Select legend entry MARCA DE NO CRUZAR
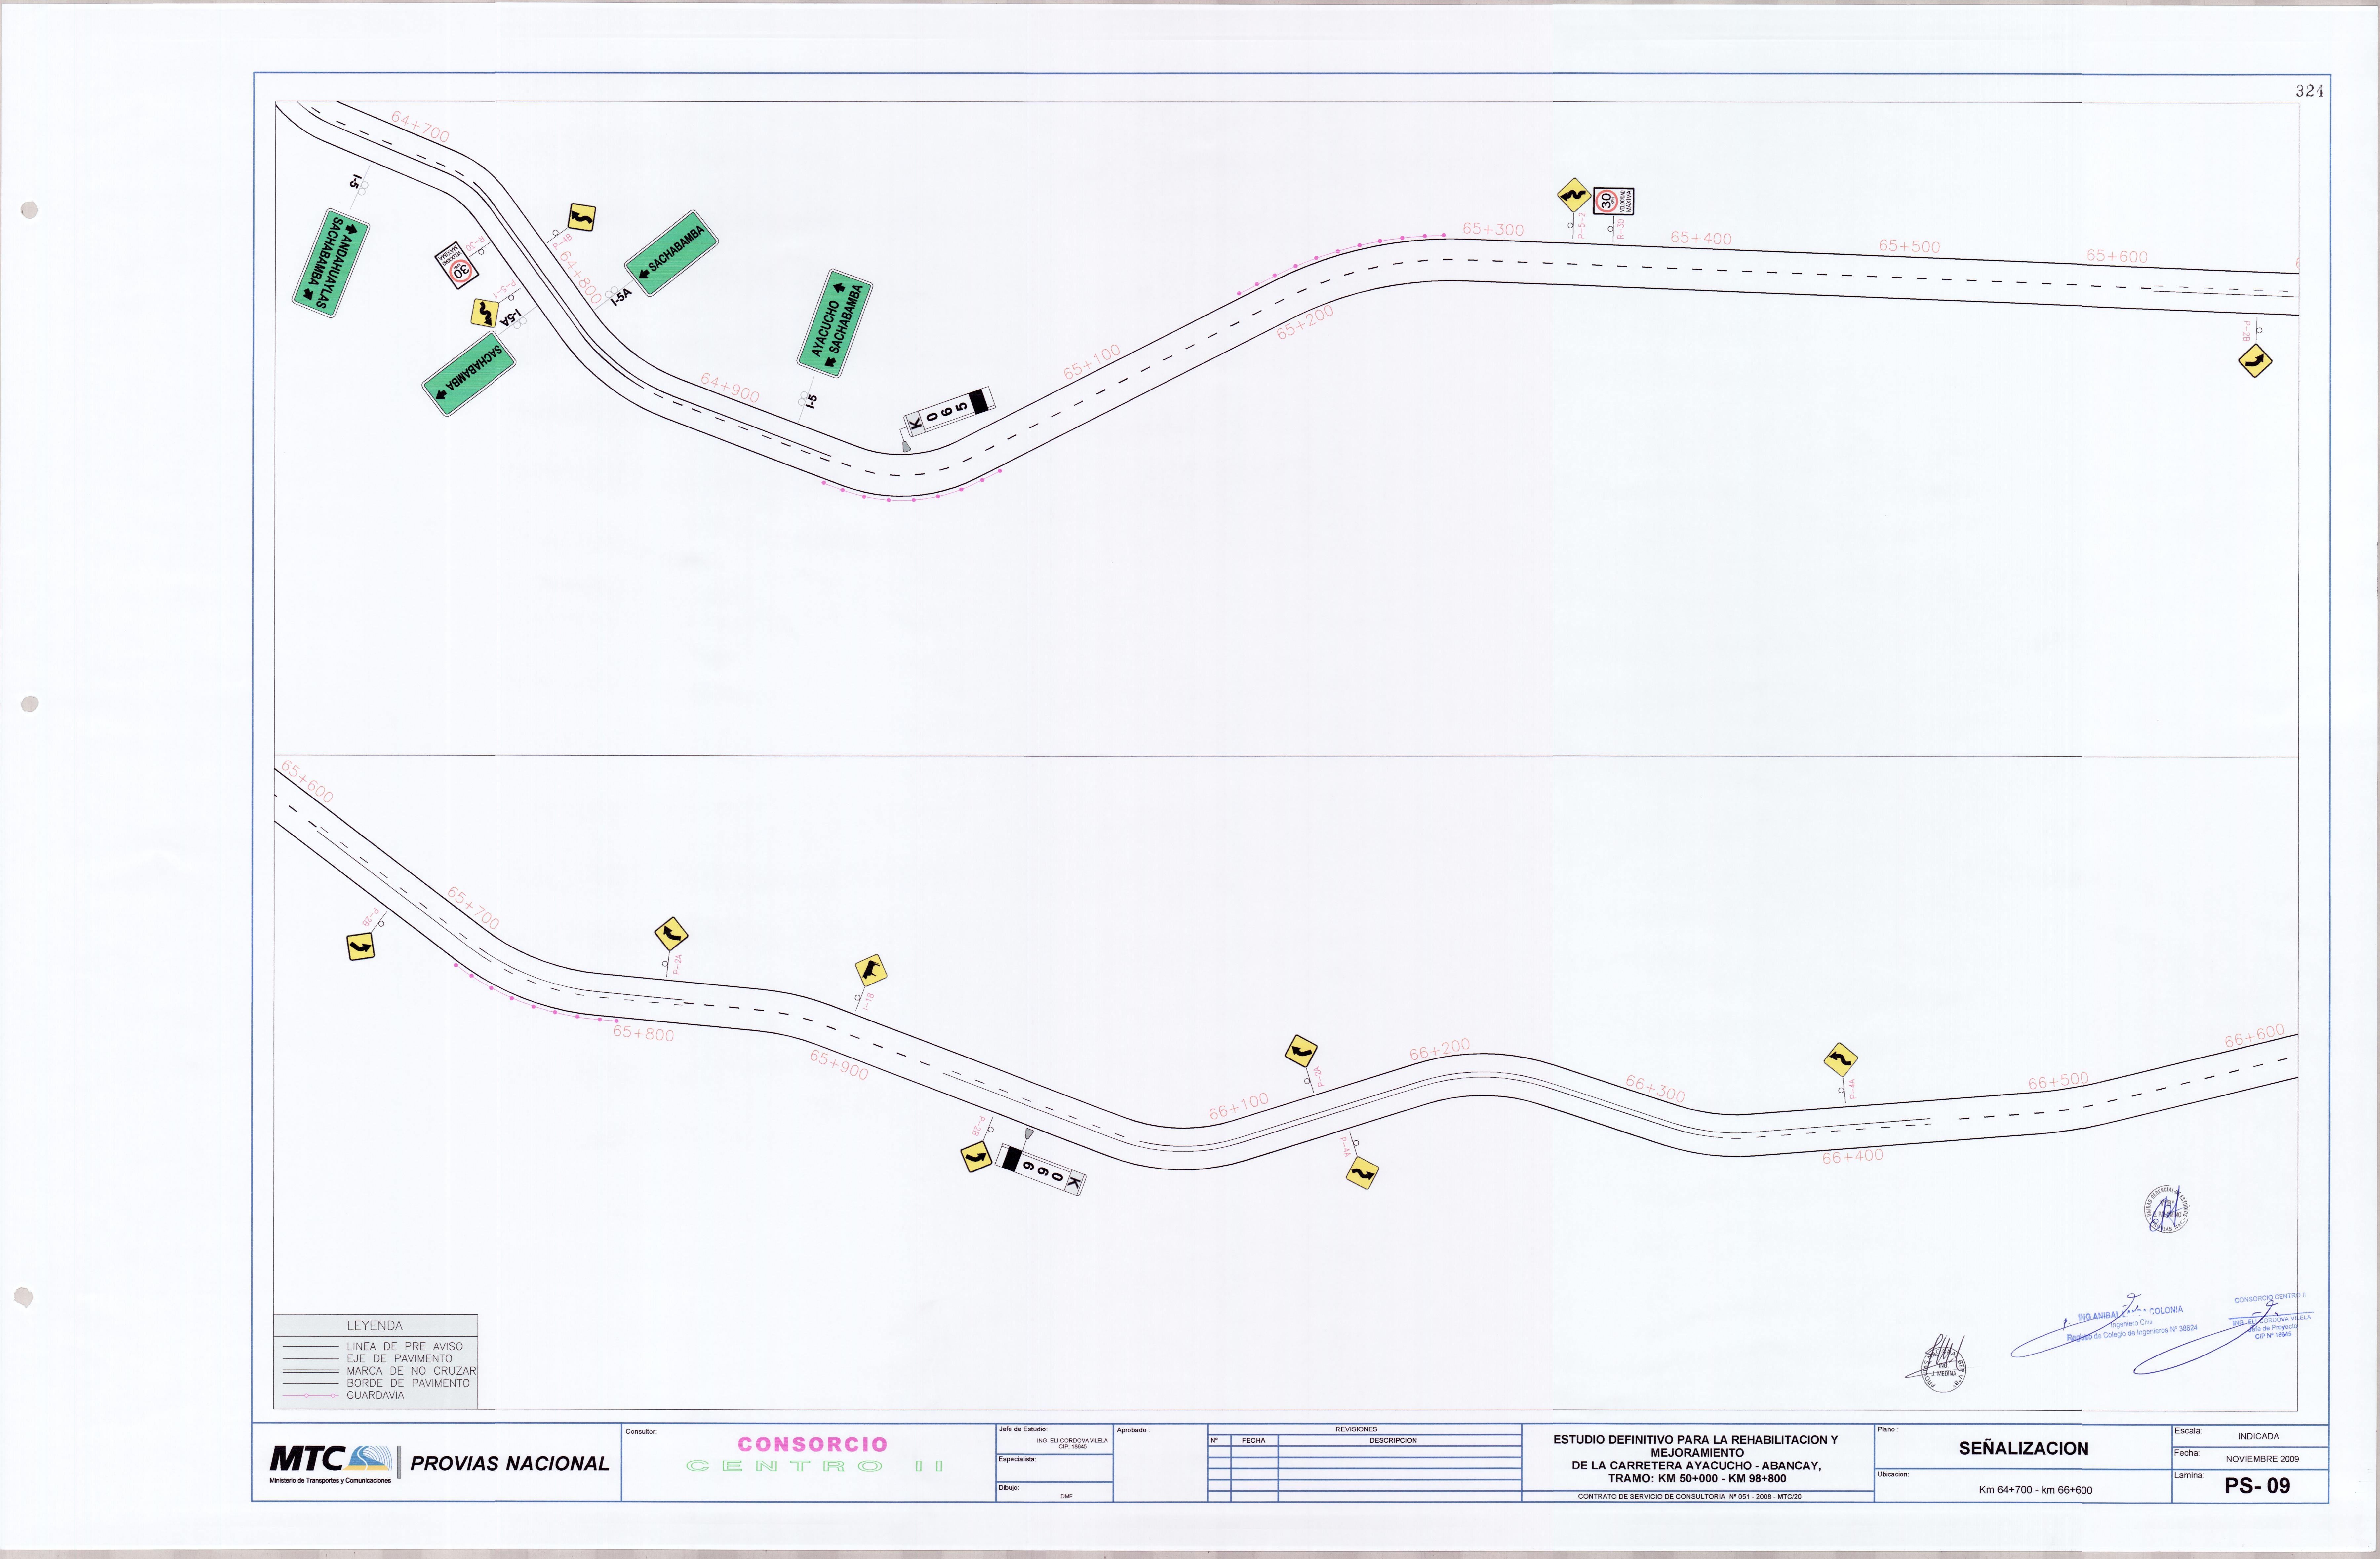Screen dimensions: 2380x1559 point(411,1371)
